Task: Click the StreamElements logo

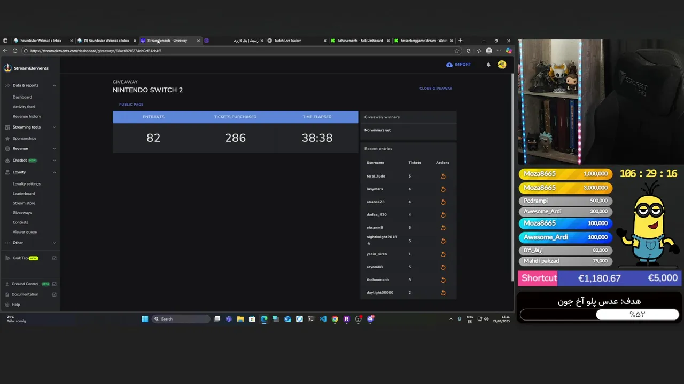Action: [x=26, y=68]
